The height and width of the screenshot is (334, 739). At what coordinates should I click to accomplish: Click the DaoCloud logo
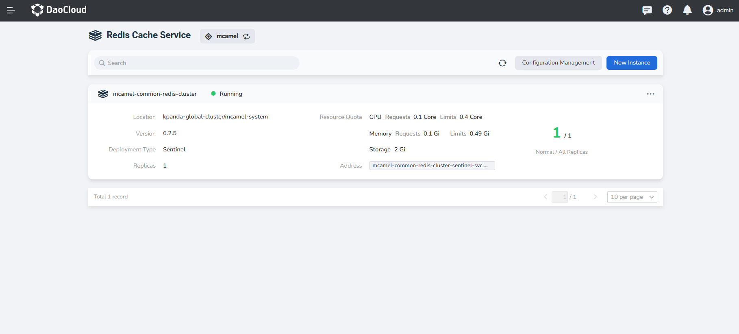[x=59, y=10]
